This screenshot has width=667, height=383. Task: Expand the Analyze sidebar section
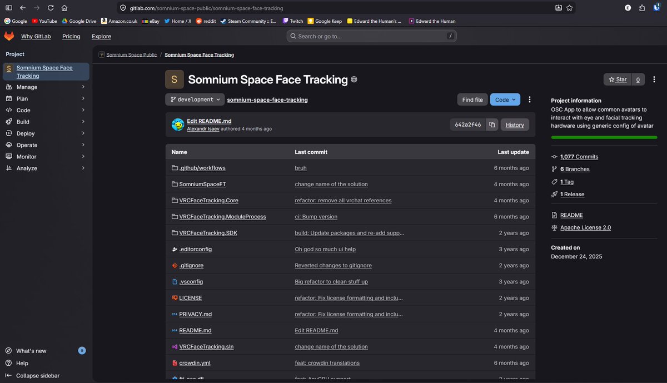(x=46, y=168)
